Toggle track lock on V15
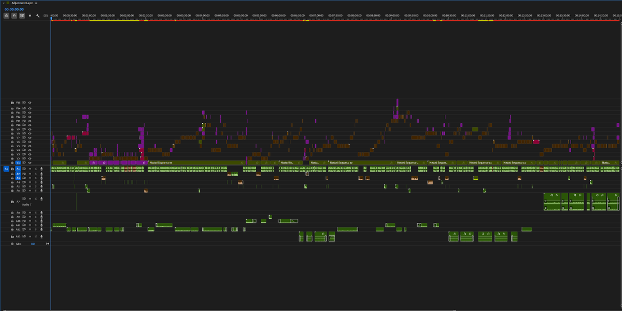The height and width of the screenshot is (311, 622). pyautogui.click(x=12, y=103)
